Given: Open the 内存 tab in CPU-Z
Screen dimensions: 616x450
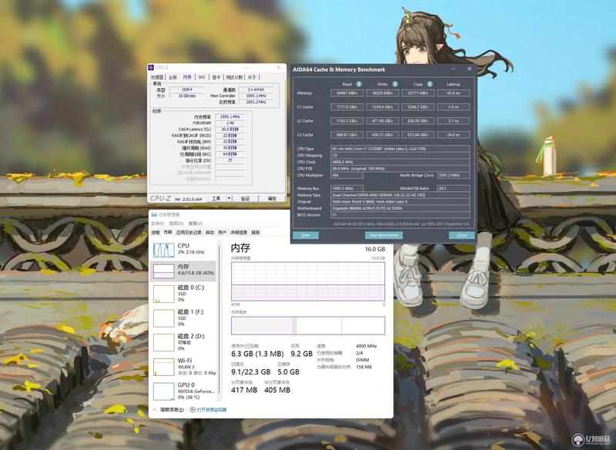Looking at the screenshot, I should pos(187,77).
